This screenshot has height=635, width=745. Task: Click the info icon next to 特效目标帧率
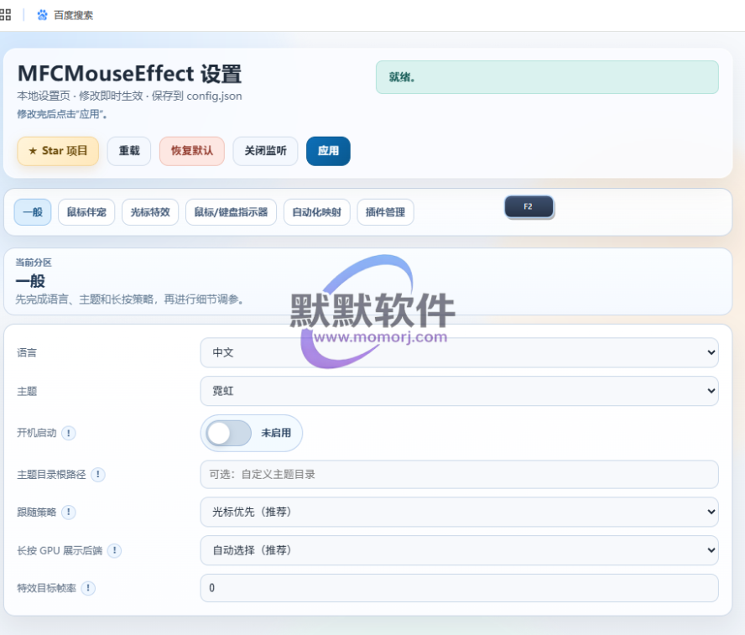tap(87, 588)
